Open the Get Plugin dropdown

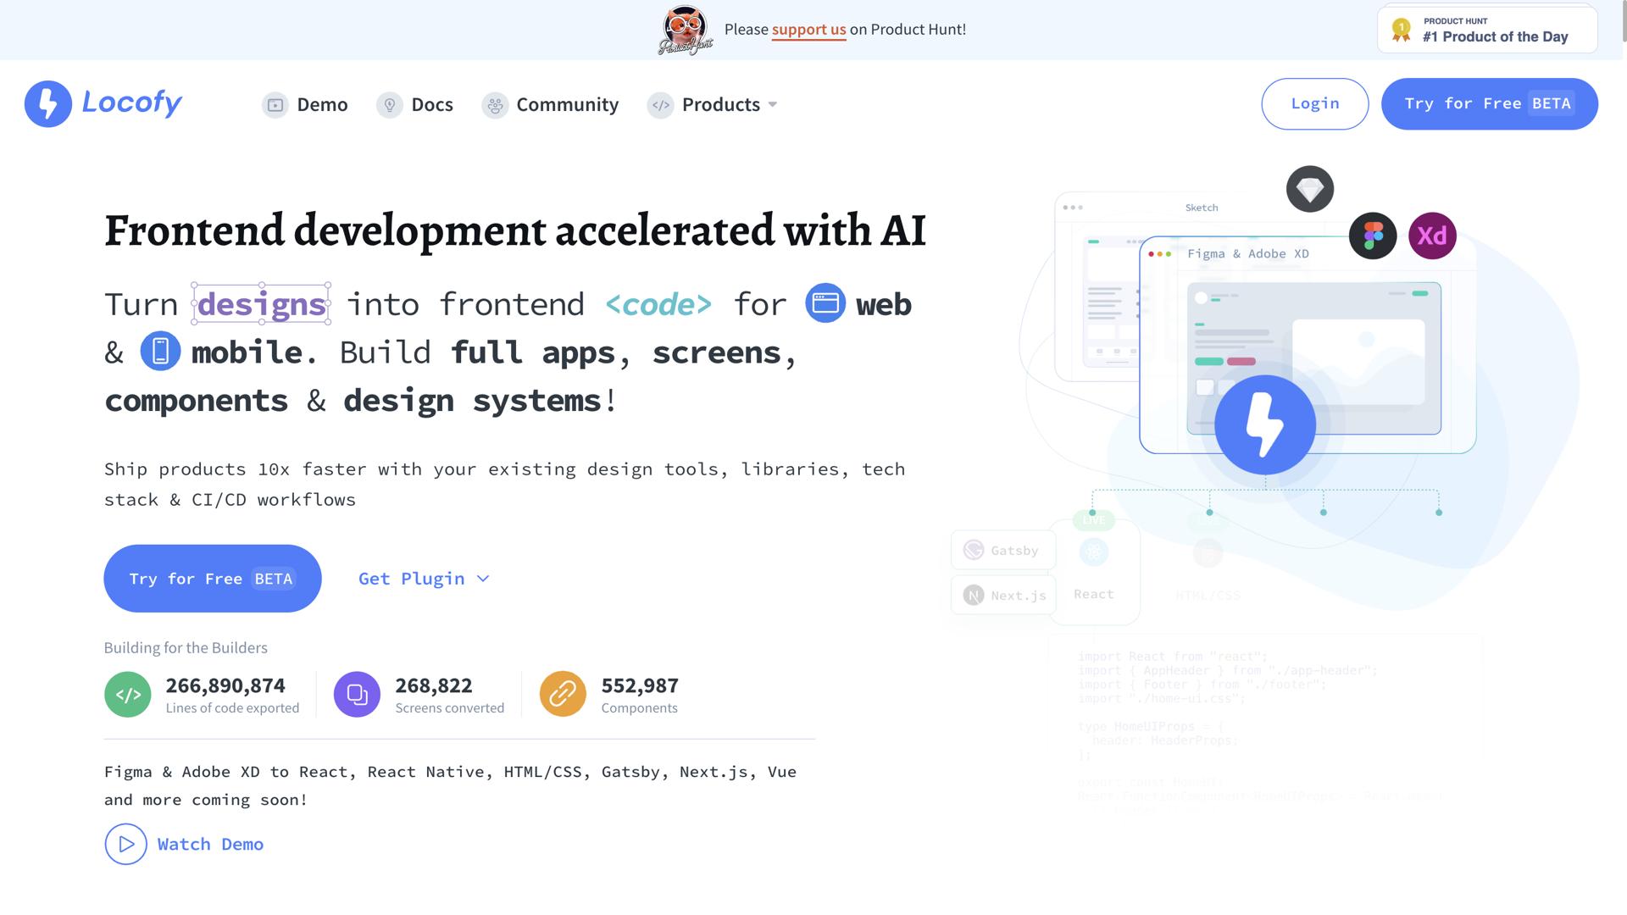point(424,579)
